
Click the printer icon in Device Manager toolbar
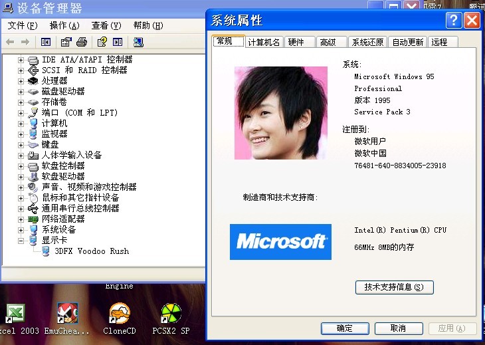click(x=82, y=42)
